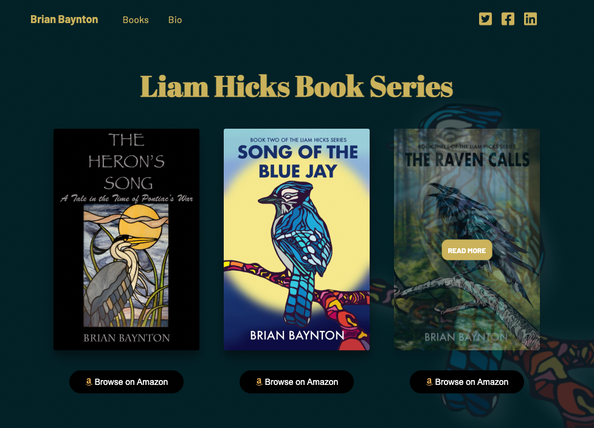Open the LinkedIn social icon
Viewport: 594px width, 428px height.
pyautogui.click(x=530, y=19)
